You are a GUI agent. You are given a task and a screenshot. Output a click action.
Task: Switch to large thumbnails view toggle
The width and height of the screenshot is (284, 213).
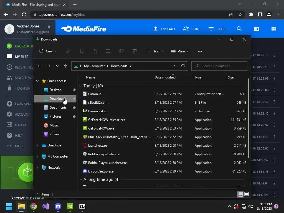247,194
